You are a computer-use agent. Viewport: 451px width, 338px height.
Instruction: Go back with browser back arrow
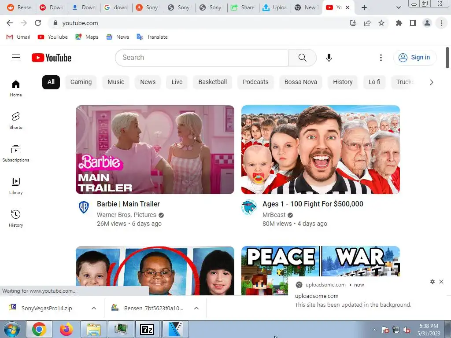click(10, 23)
